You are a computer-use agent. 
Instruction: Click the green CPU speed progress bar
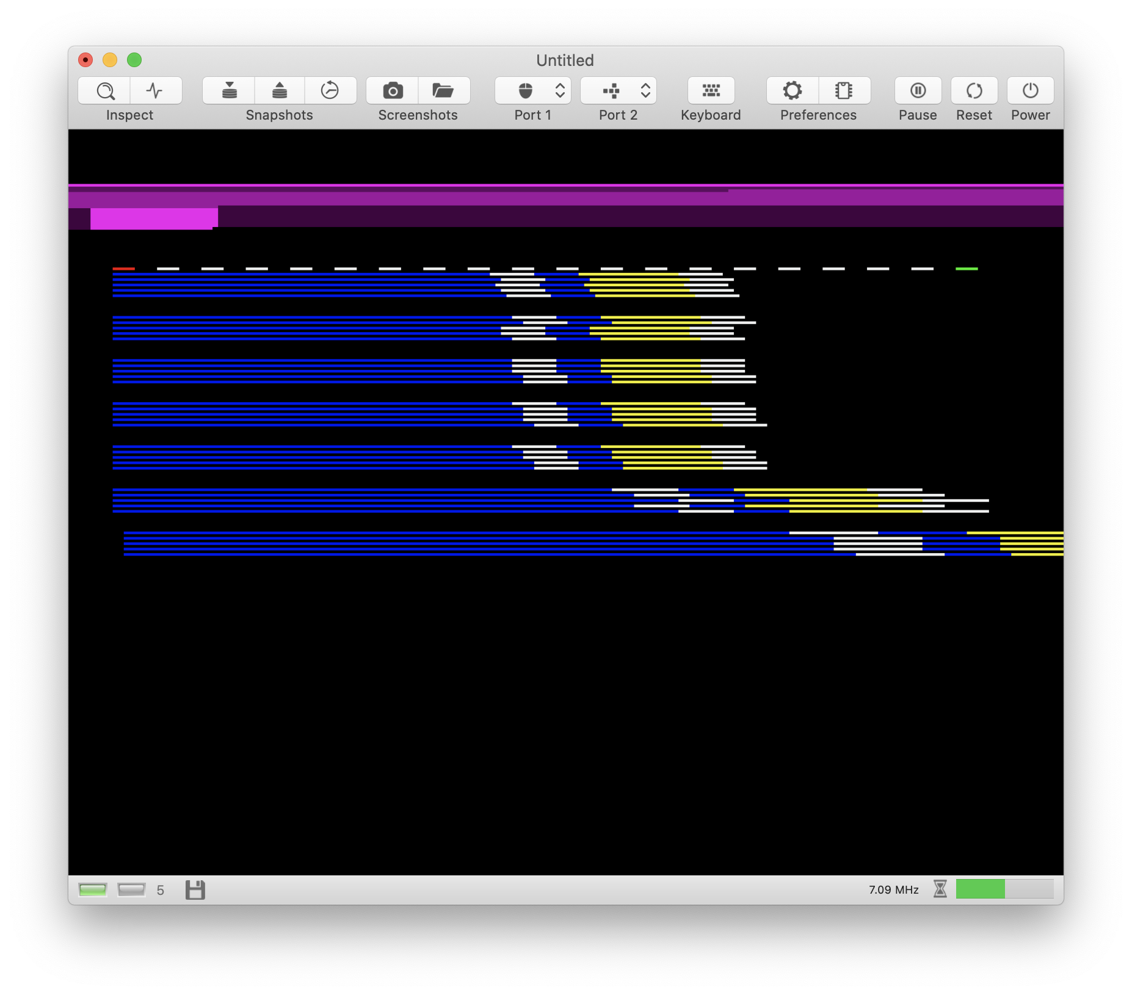point(1004,889)
